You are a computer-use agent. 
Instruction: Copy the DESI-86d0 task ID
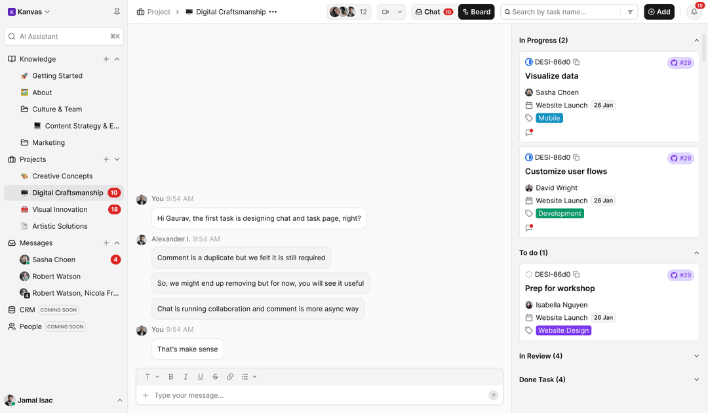click(x=576, y=62)
